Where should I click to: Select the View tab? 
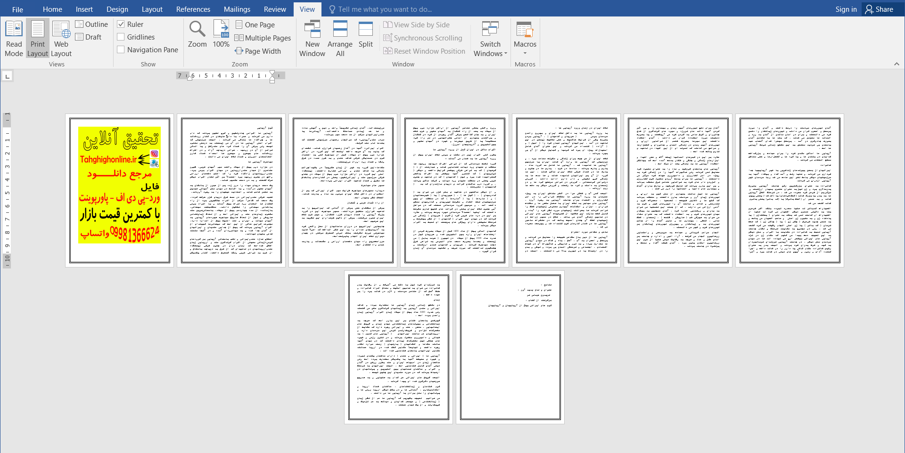307,9
